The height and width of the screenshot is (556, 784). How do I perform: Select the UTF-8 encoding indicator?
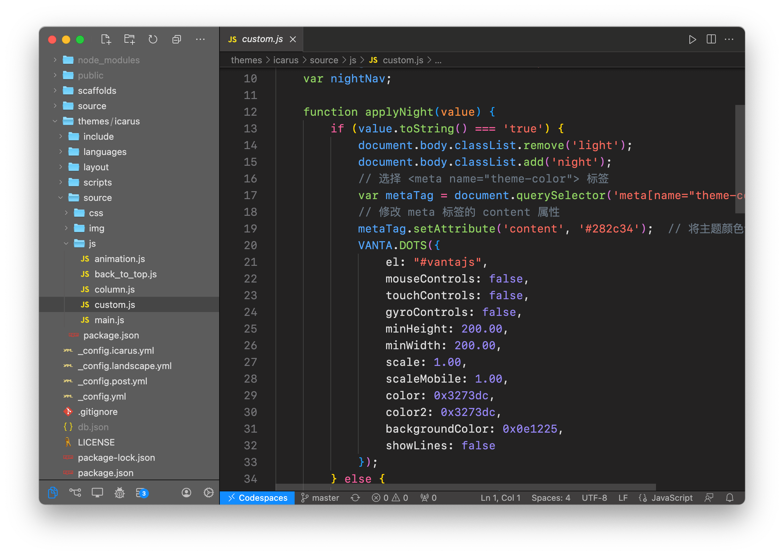594,498
